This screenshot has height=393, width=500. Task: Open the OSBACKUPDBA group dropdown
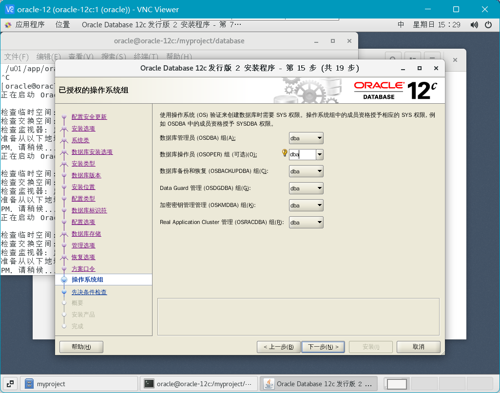306,171
